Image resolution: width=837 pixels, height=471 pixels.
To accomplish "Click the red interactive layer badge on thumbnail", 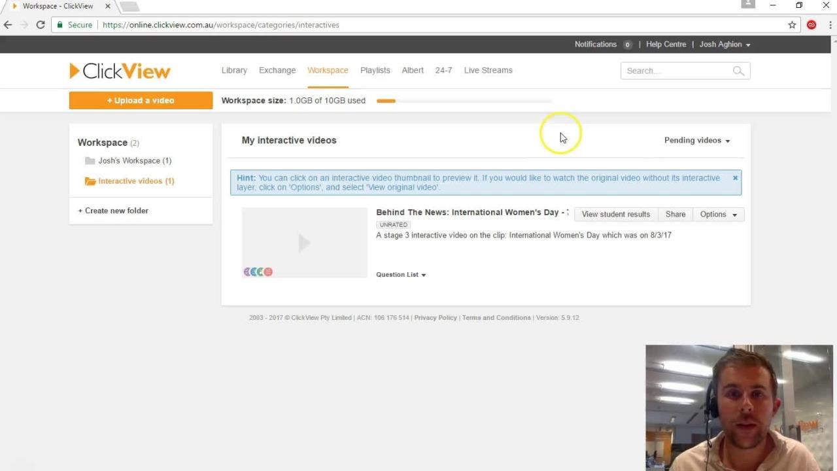I will click(x=268, y=271).
